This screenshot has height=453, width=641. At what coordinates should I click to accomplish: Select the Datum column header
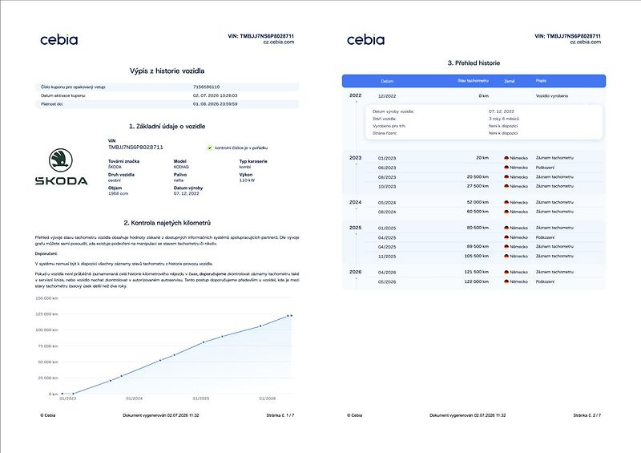click(387, 81)
